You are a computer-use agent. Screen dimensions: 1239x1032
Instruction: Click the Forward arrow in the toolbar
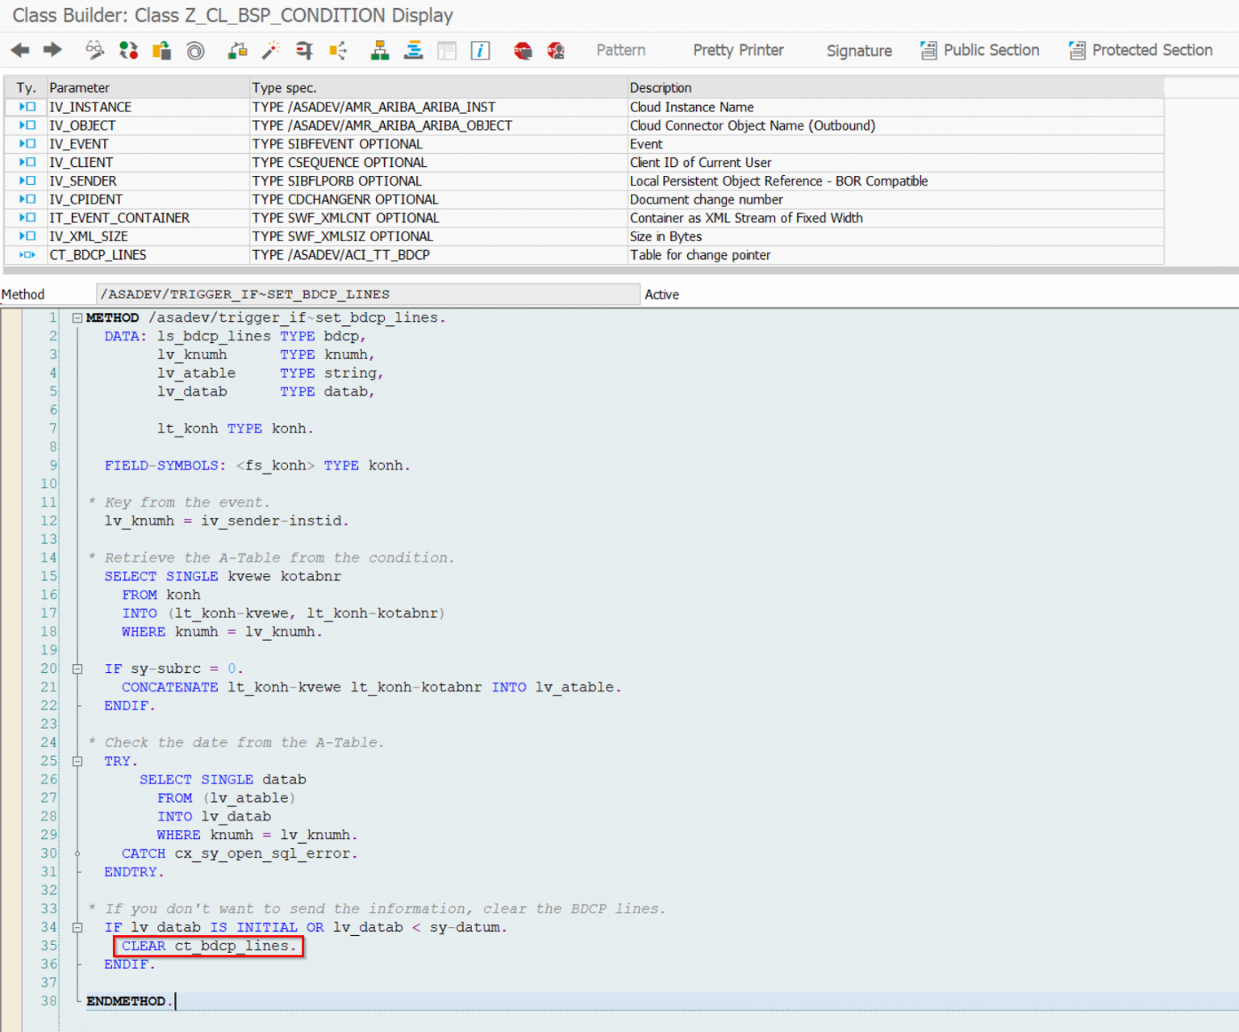[52, 51]
